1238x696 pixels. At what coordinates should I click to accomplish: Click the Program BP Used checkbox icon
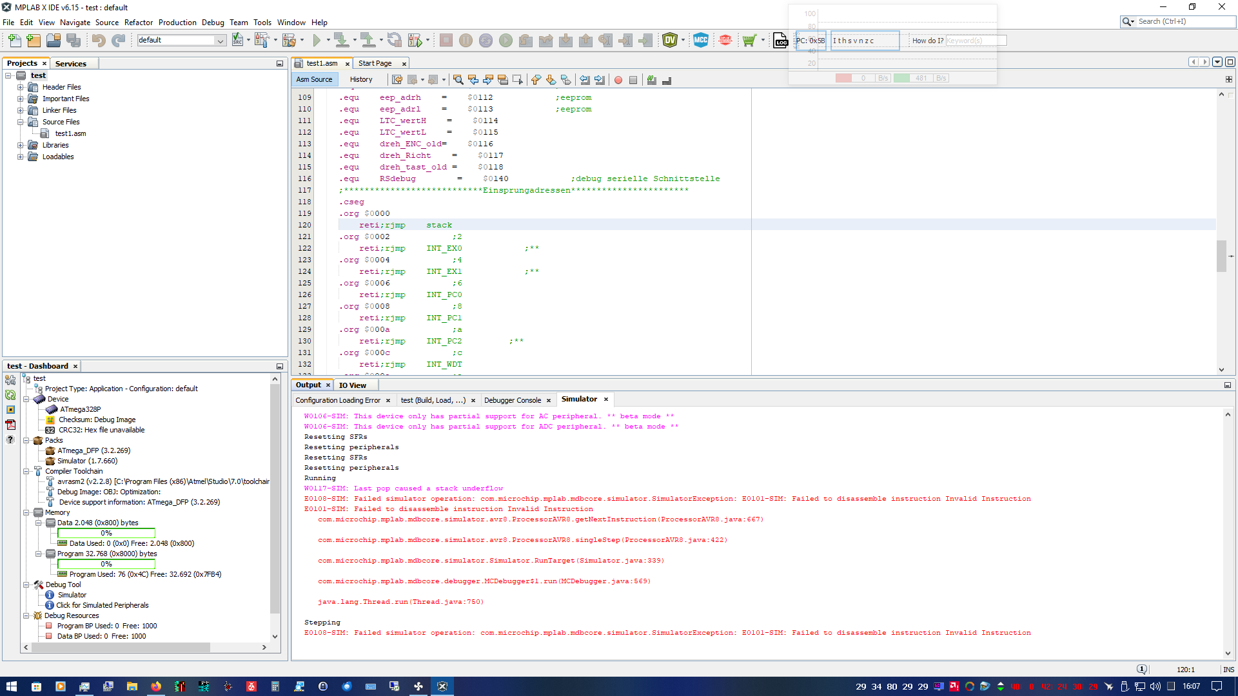coord(48,626)
